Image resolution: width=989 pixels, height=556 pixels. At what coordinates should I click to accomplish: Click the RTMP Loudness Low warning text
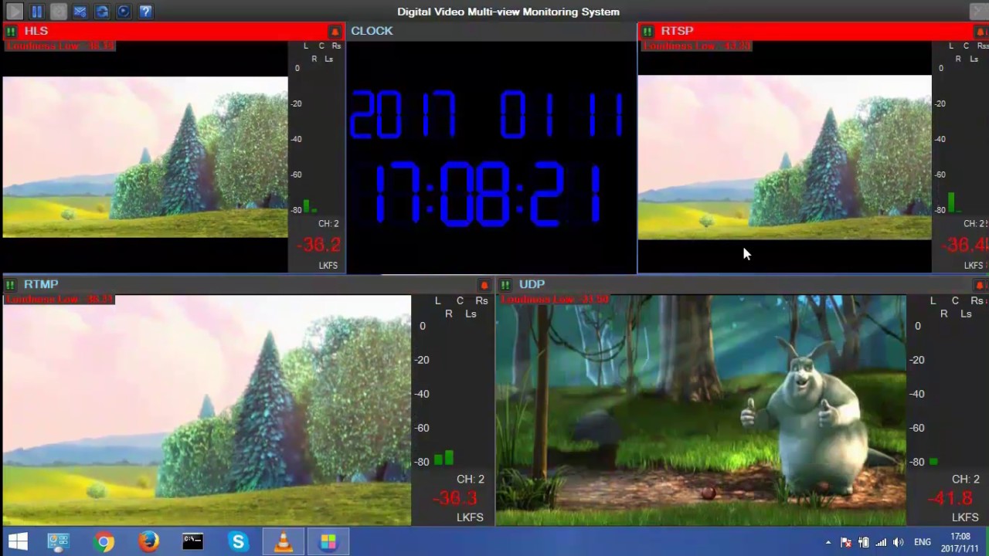coord(59,300)
